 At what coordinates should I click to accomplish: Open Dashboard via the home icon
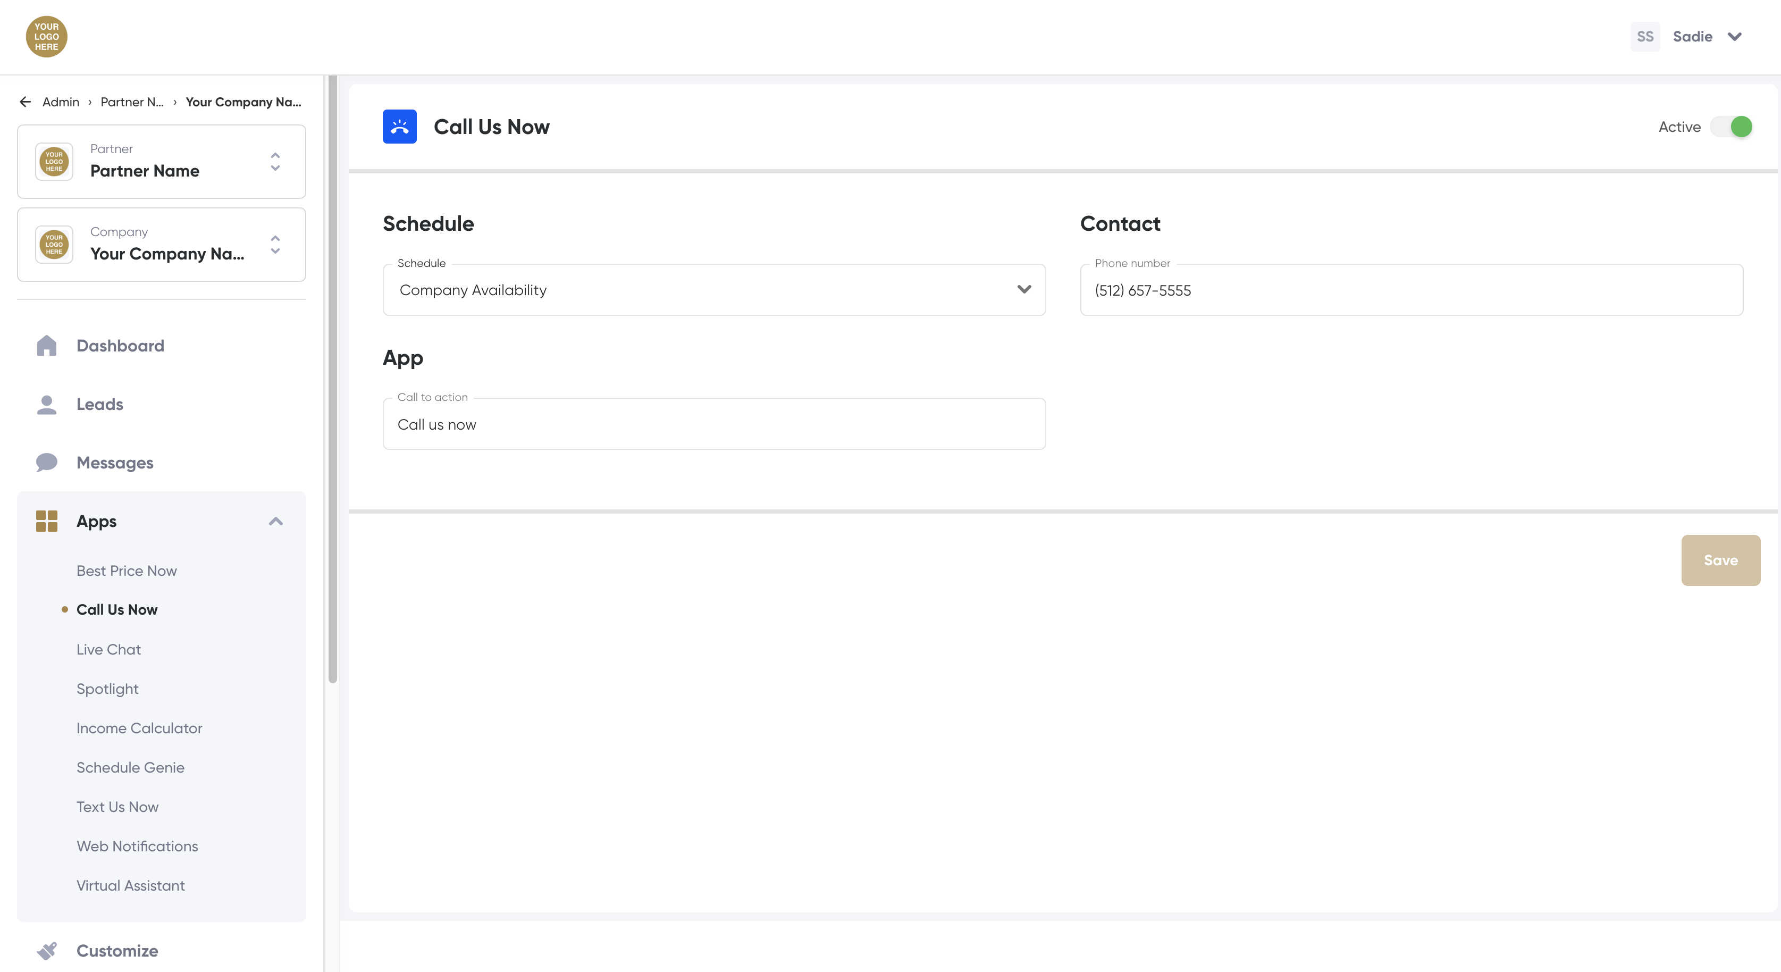pyautogui.click(x=46, y=346)
